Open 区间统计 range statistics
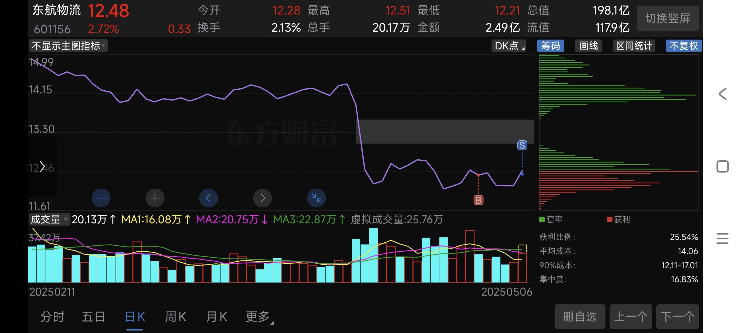This screenshot has width=742, height=333. point(634,46)
